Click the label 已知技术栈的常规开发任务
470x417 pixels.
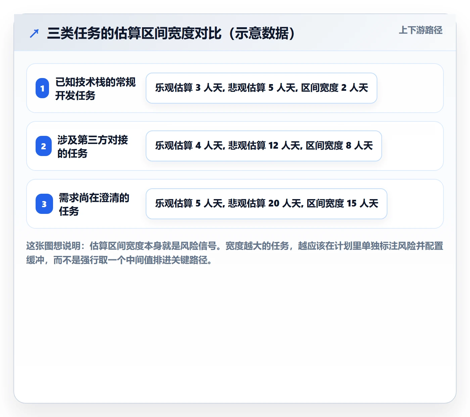[x=95, y=88]
